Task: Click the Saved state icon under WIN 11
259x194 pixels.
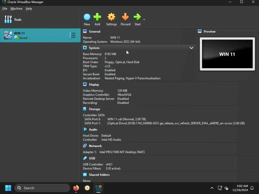Action: [x=16, y=38]
